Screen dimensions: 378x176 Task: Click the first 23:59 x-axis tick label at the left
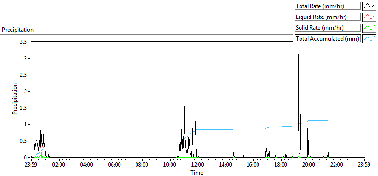[31, 165]
